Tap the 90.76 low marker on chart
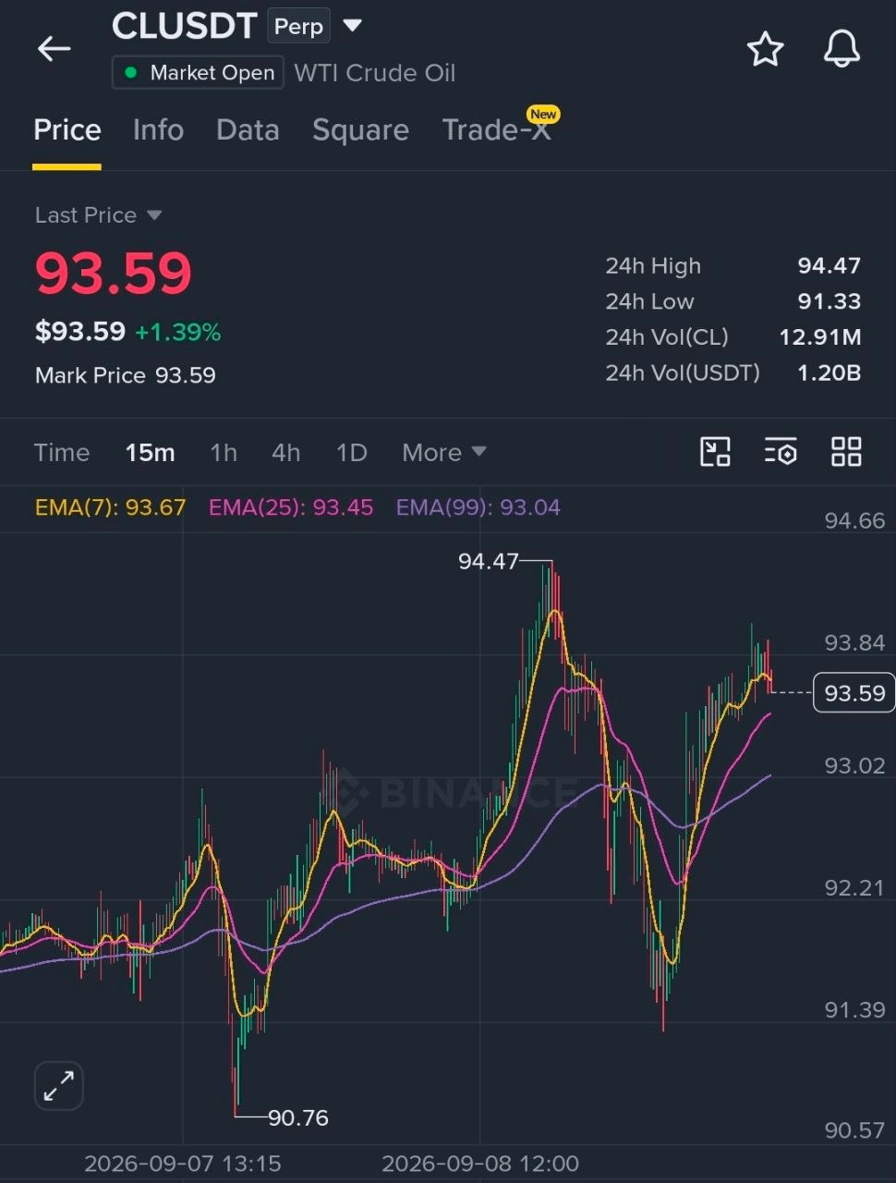Image resolution: width=896 pixels, height=1183 pixels. click(x=298, y=1117)
